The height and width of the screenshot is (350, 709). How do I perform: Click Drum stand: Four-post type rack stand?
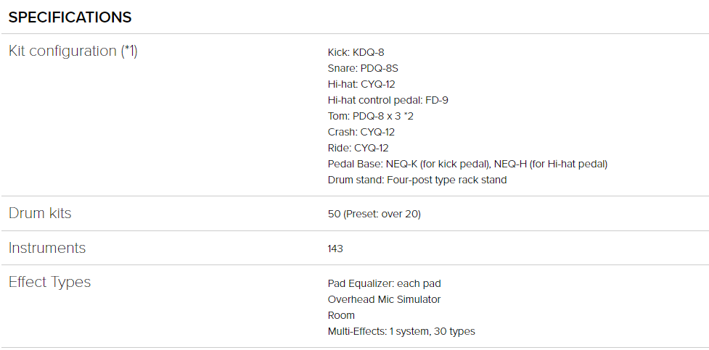tap(417, 180)
